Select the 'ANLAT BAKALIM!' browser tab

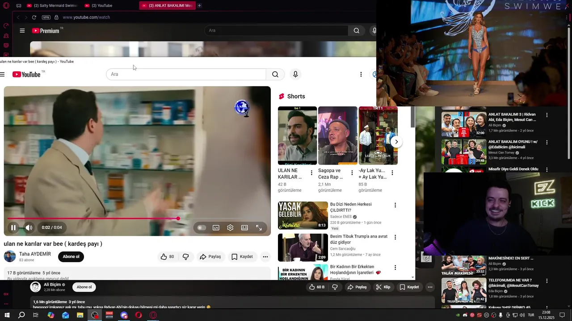(167, 5)
